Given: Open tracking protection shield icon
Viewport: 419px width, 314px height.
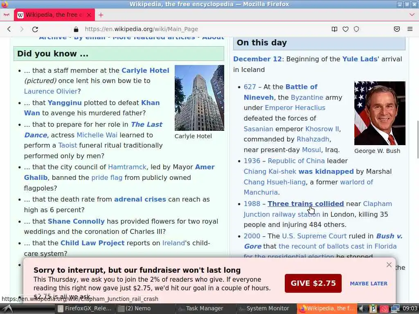Looking at the screenshot, I should [356, 29].
